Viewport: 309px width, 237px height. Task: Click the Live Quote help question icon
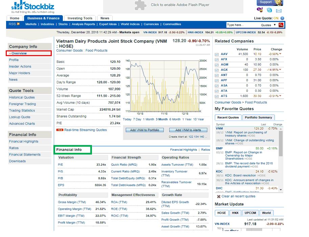[282, 18]
